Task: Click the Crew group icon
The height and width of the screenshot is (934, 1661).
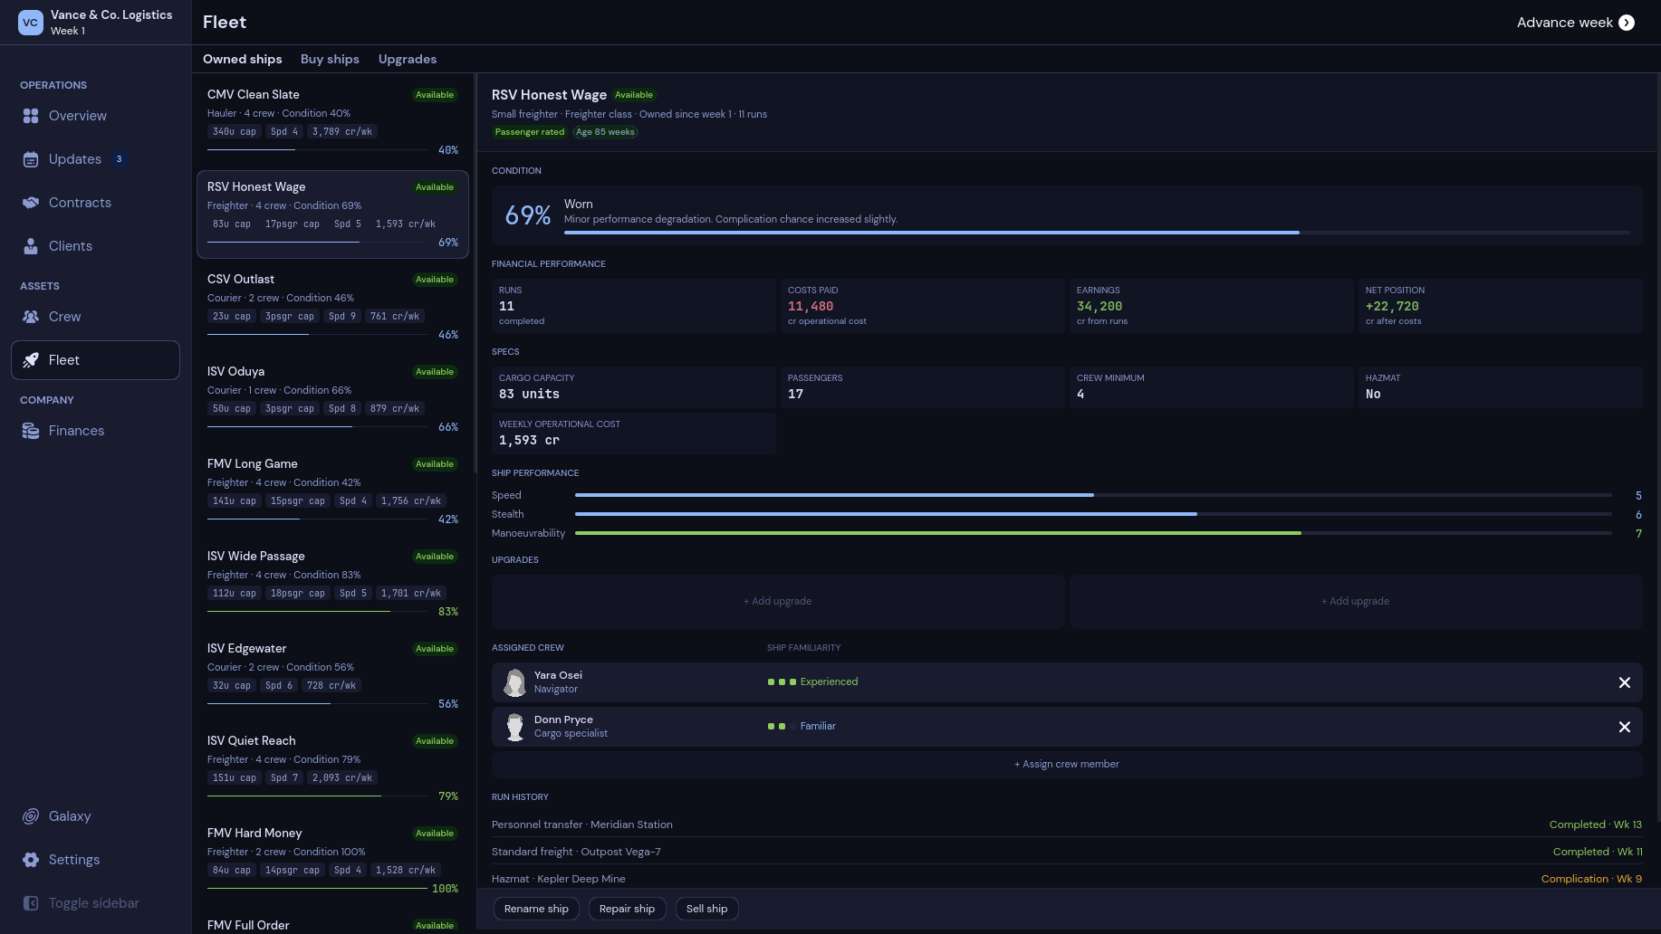Action: click(31, 317)
